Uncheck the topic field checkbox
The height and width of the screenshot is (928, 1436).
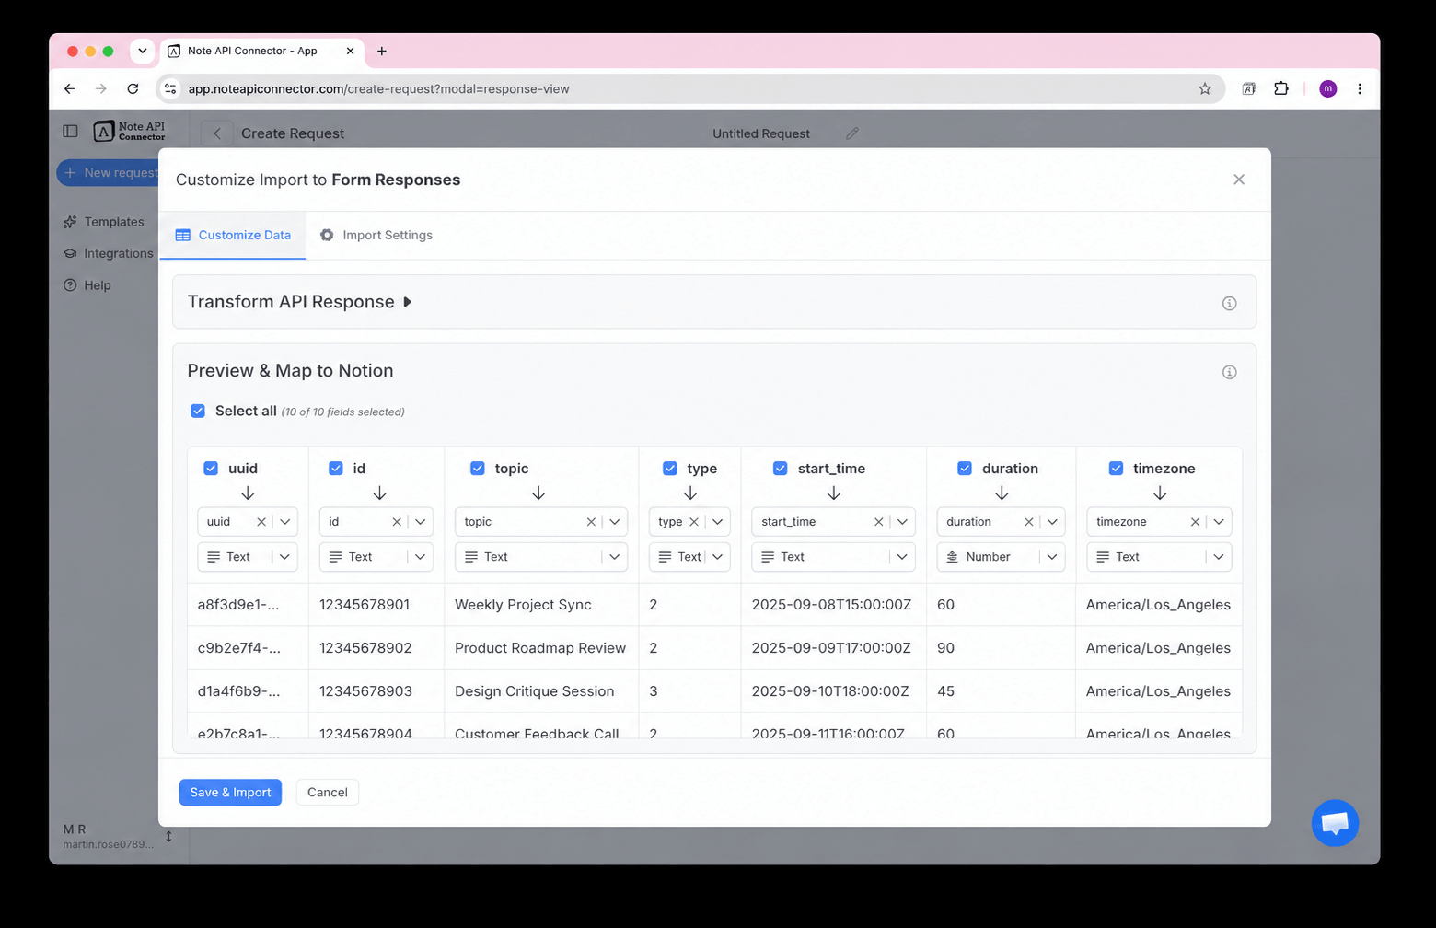coord(477,469)
